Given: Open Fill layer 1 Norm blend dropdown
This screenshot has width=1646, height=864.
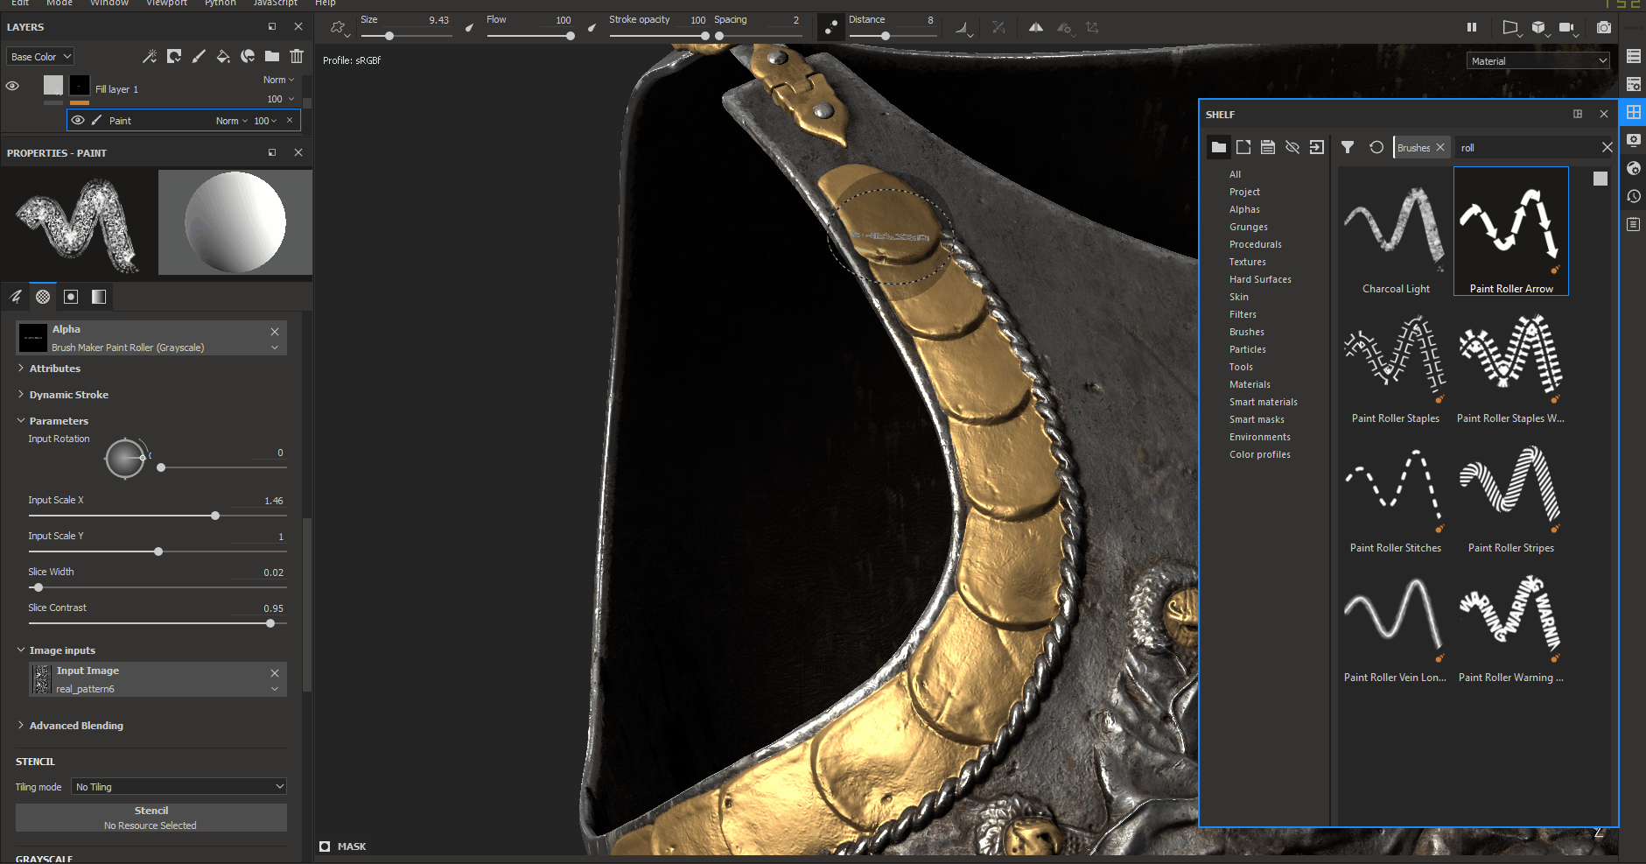Looking at the screenshot, I should (x=278, y=80).
